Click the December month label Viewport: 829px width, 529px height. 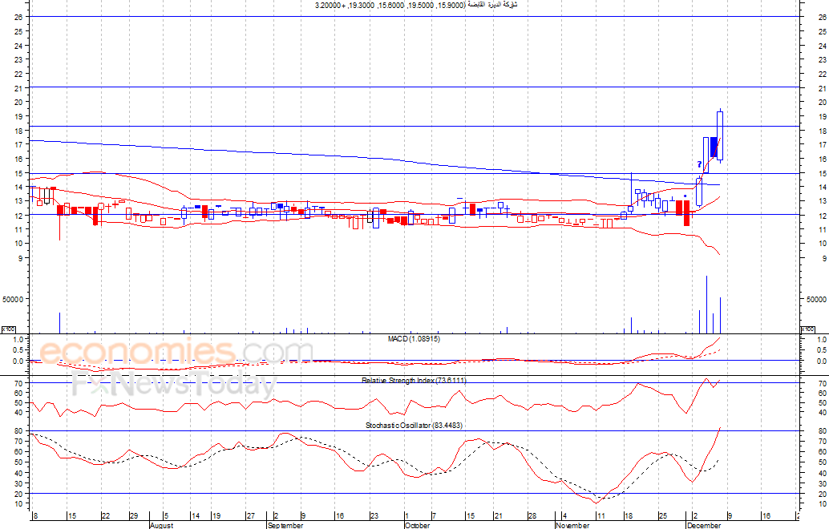click(x=704, y=525)
